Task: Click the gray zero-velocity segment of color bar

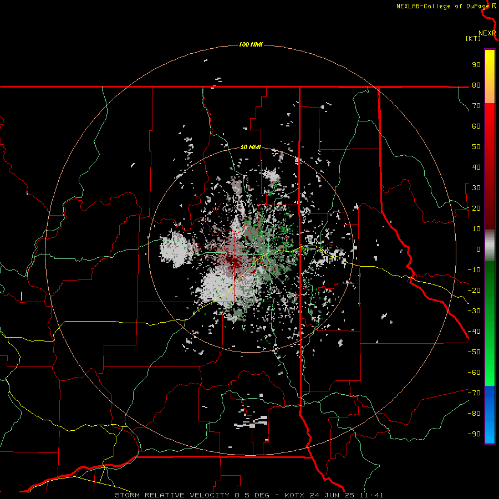Action: [x=490, y=246]
